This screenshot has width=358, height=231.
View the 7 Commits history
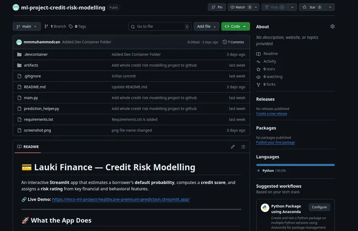[x=234, y=42]
